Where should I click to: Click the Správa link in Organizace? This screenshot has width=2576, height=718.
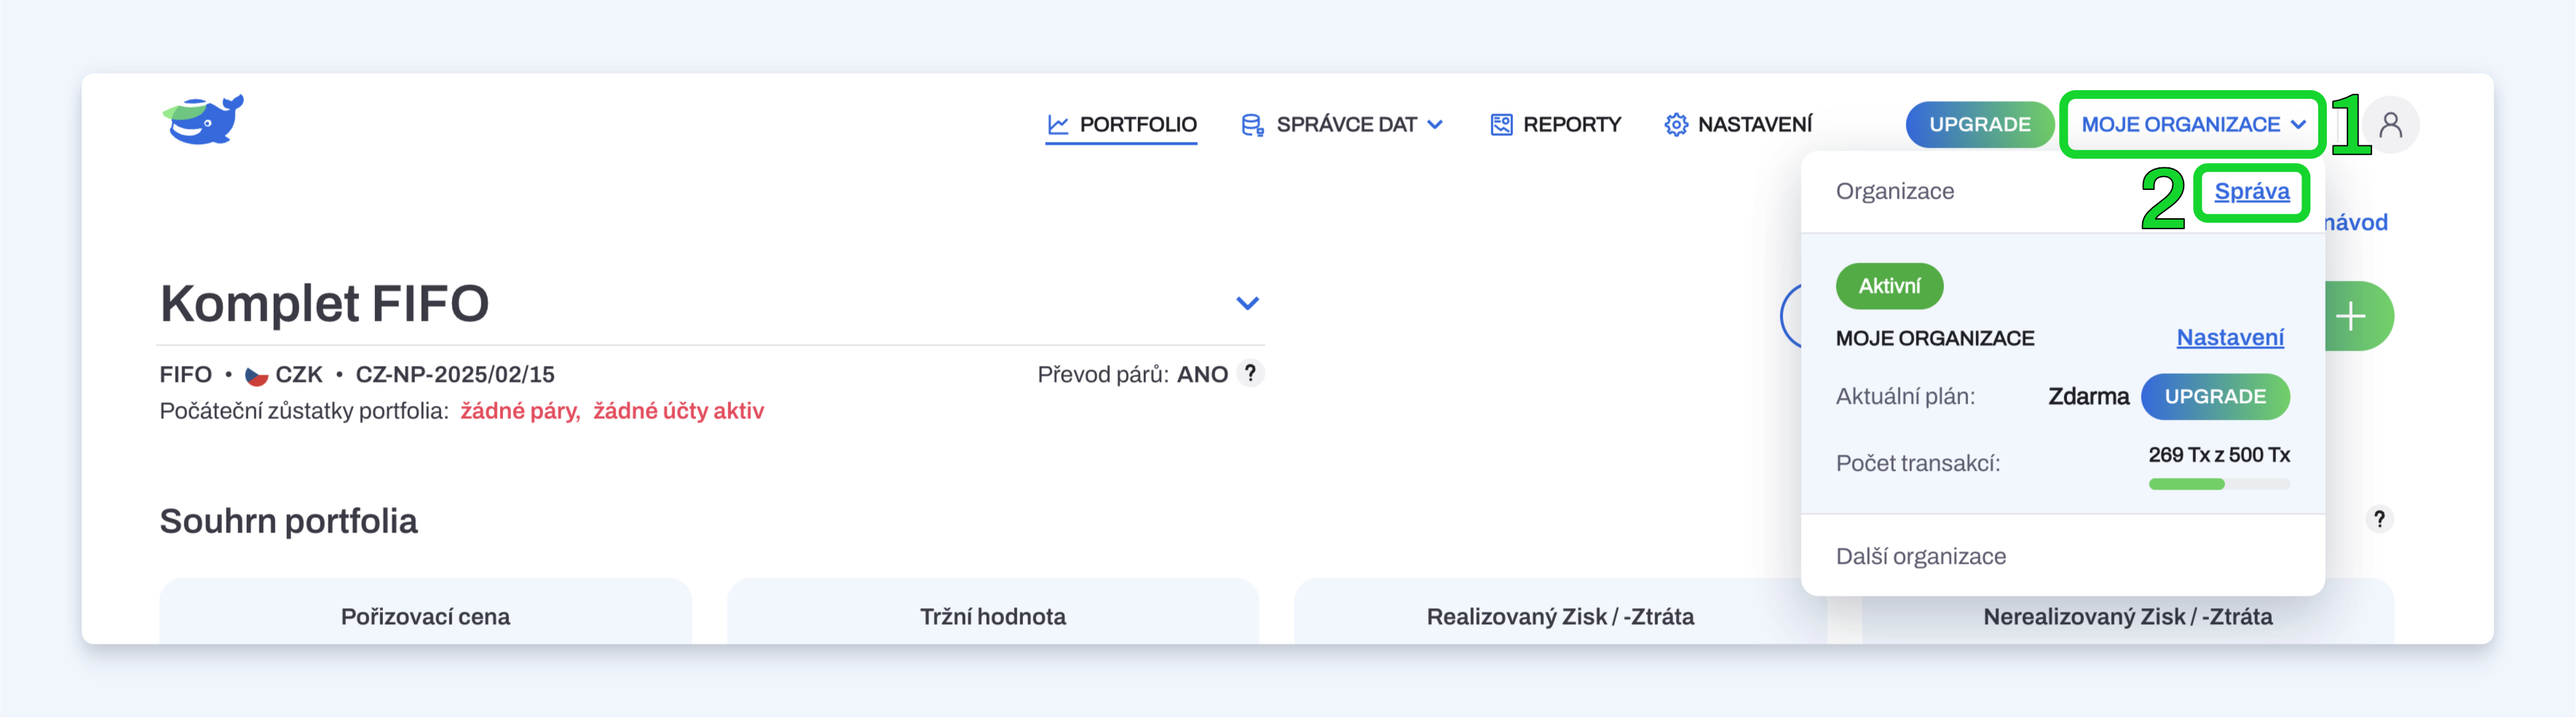[x=2251, y=192]
